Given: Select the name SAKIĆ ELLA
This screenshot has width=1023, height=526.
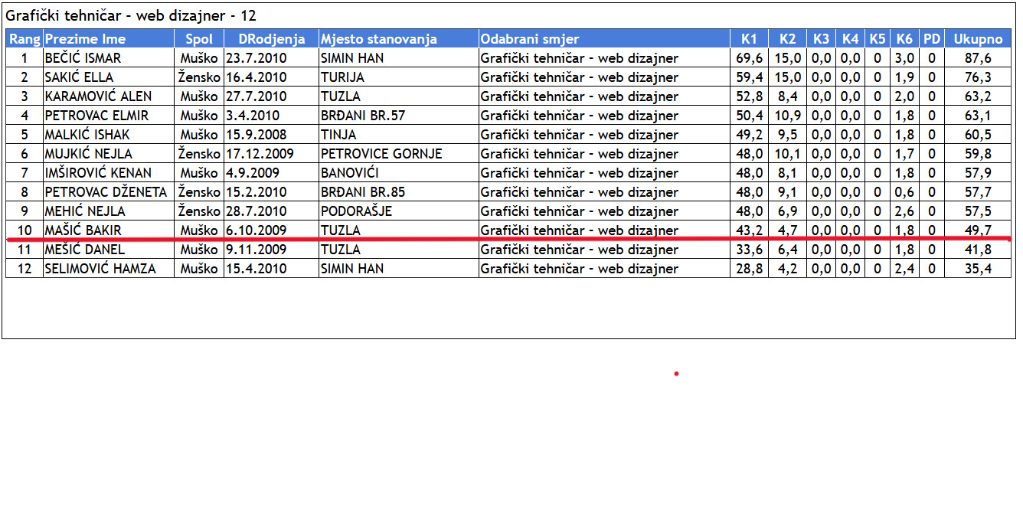Looking at the screenshot, I should pyautogui.click(x=79, y=77).
